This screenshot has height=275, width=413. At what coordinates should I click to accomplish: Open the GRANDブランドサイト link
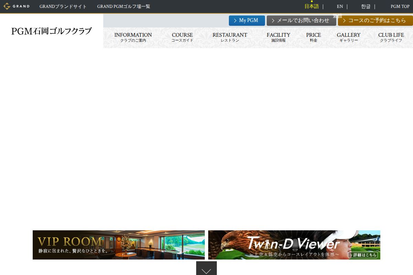(x=63, y=7)
